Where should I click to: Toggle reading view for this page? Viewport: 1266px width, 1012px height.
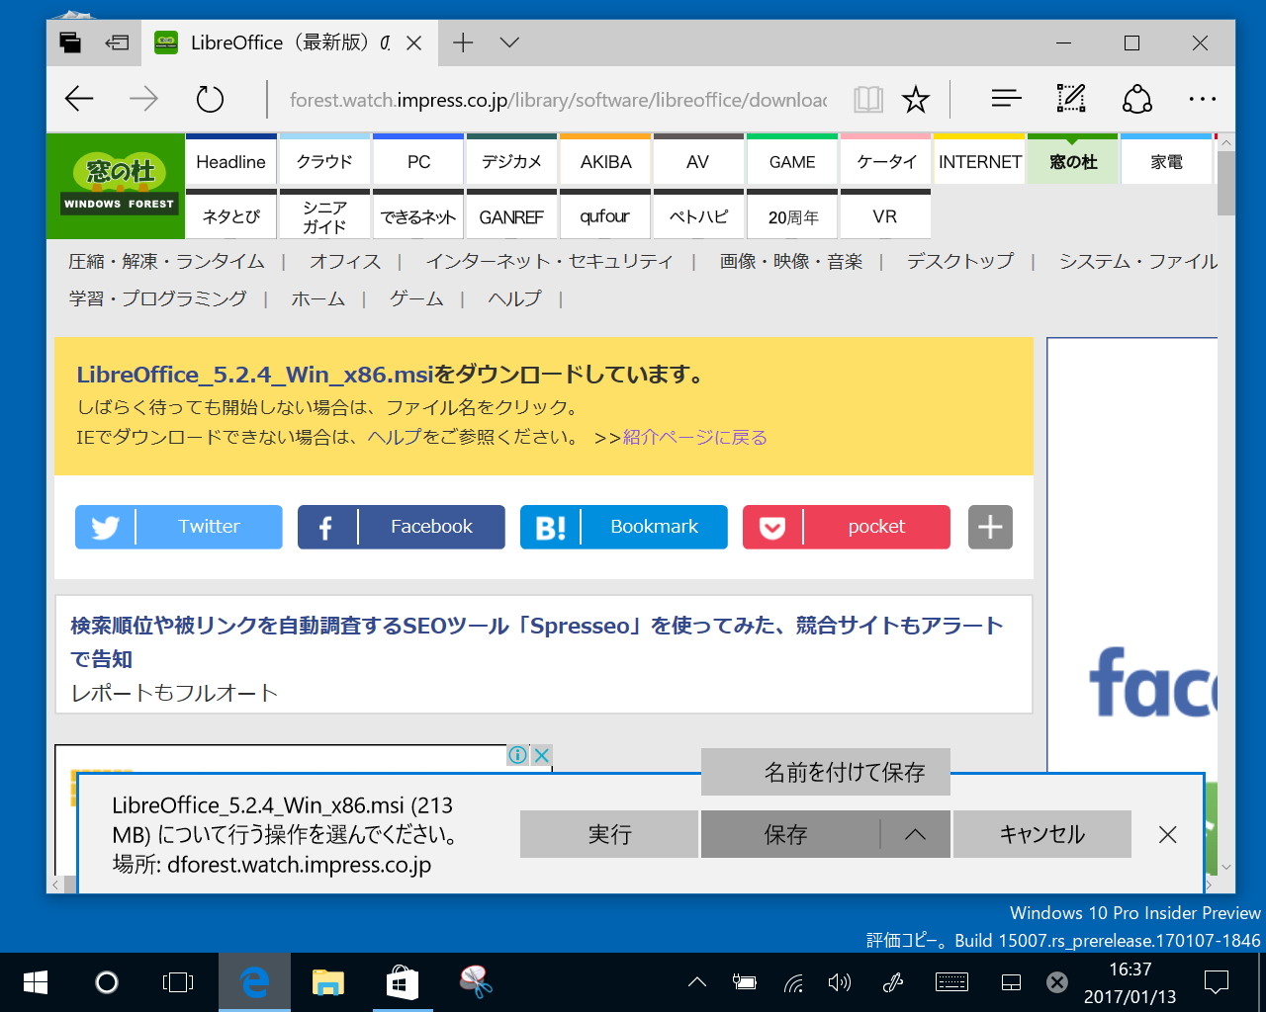pyautogui.click(x=867, y=99)
